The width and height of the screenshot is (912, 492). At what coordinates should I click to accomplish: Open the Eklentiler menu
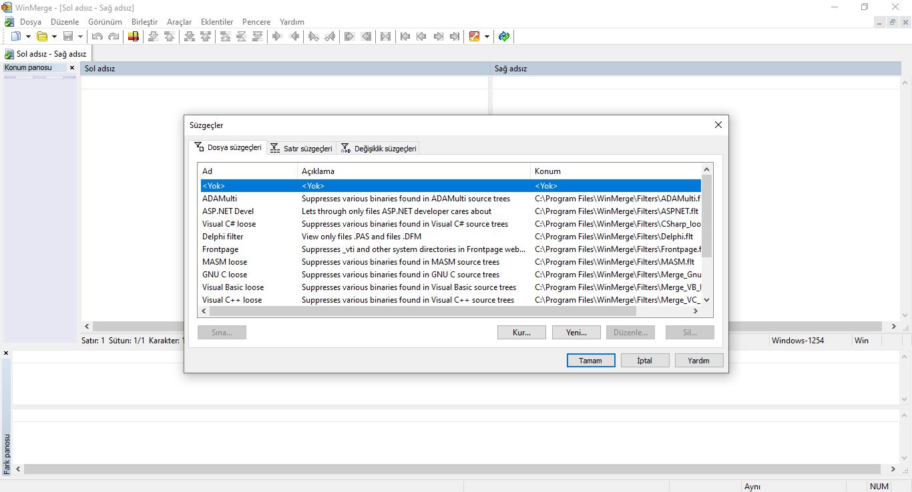(218, 22)
